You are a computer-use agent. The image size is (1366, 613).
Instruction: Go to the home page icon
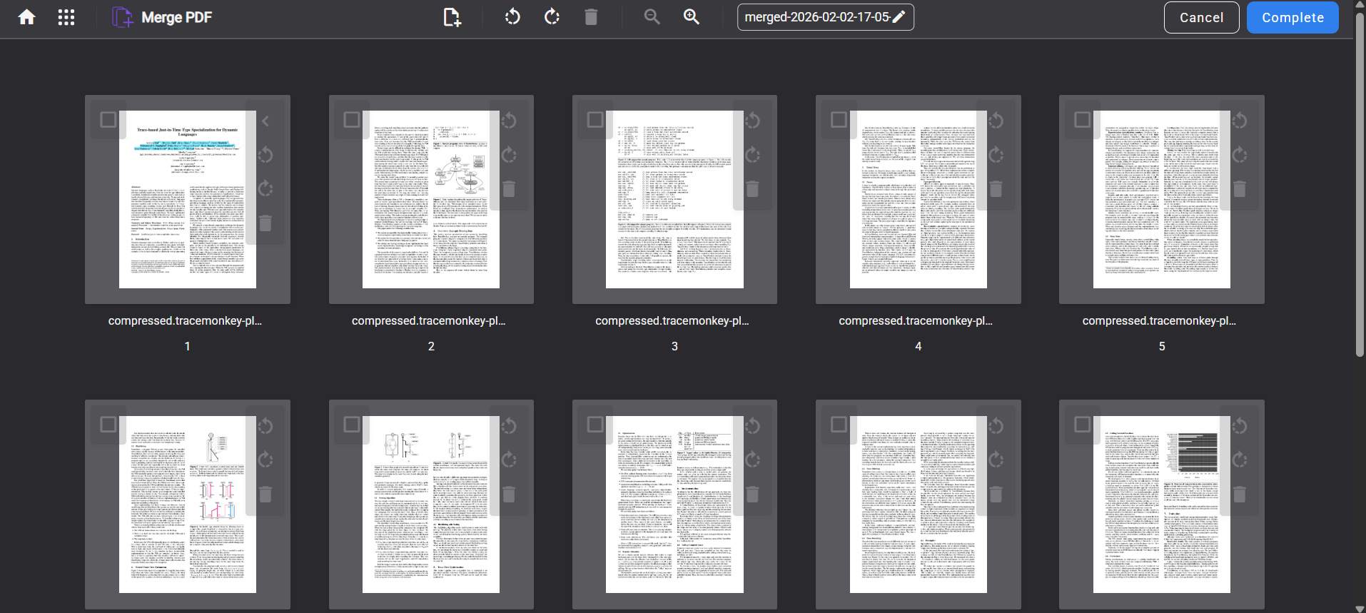[27, 17]
